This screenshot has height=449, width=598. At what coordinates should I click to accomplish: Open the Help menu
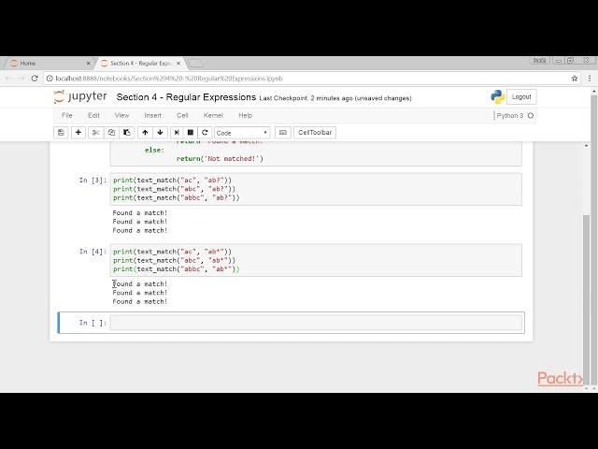[245, 115]
